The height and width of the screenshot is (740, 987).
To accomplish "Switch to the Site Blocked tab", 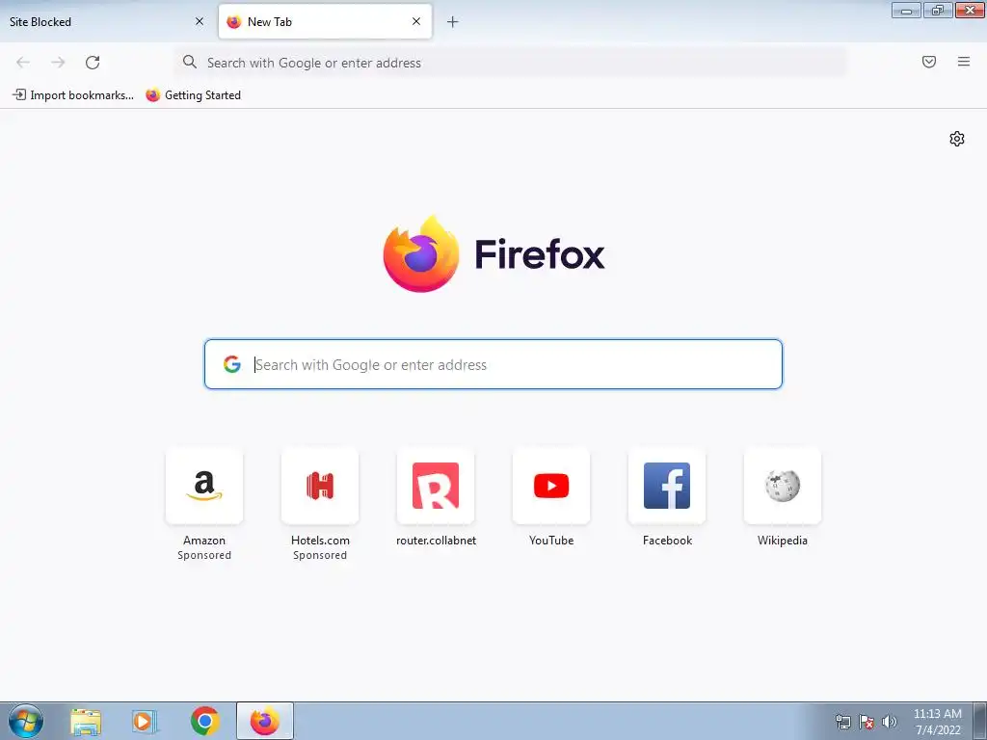I will click(107, 21).
